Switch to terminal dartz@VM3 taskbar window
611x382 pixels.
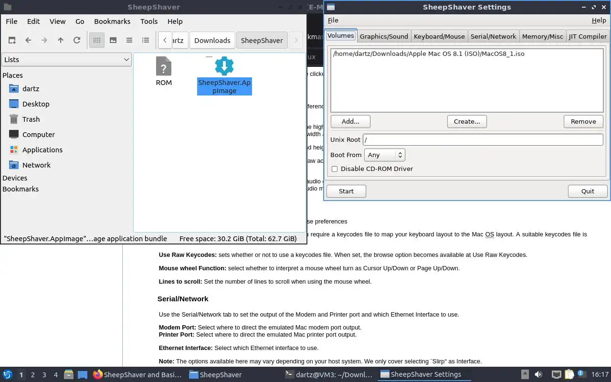coord(328,375)
